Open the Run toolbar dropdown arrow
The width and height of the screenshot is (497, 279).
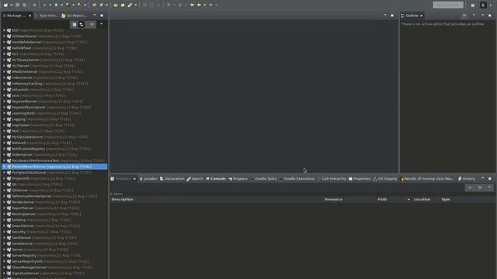pos(61,5)
